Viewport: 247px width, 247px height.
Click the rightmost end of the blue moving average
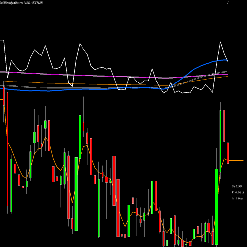[228, 61]
